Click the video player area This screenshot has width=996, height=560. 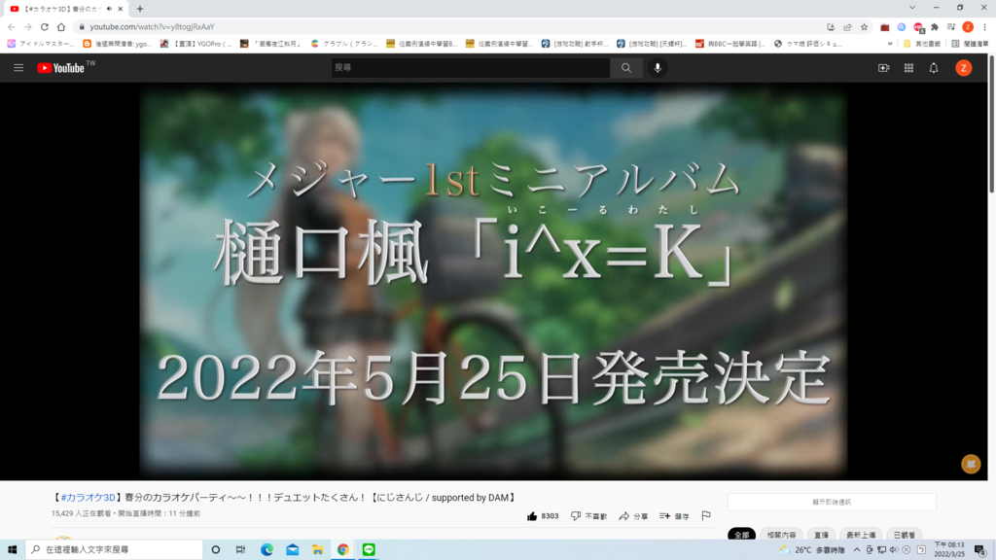(x=493, y=281)
